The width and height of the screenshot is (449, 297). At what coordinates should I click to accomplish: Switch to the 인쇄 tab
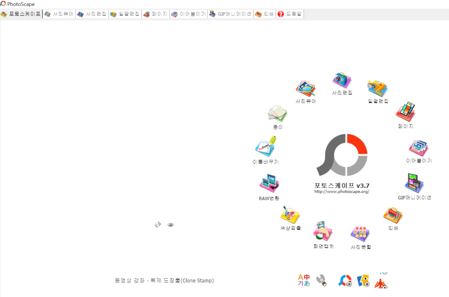[264, 14]
